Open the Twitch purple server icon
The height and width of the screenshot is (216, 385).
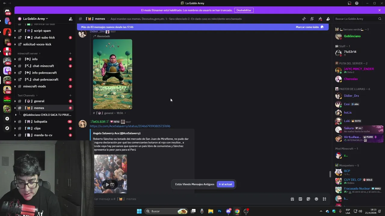click(x=7, y=70)
